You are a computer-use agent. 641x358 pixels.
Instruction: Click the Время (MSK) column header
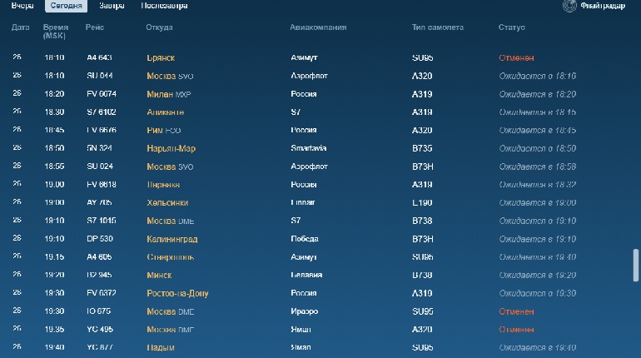point(55,32)
